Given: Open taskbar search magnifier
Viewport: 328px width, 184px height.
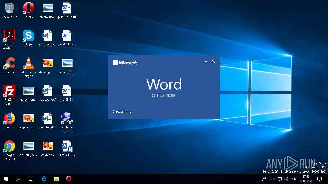Looking at the screenshot, I should click(18, 179).
